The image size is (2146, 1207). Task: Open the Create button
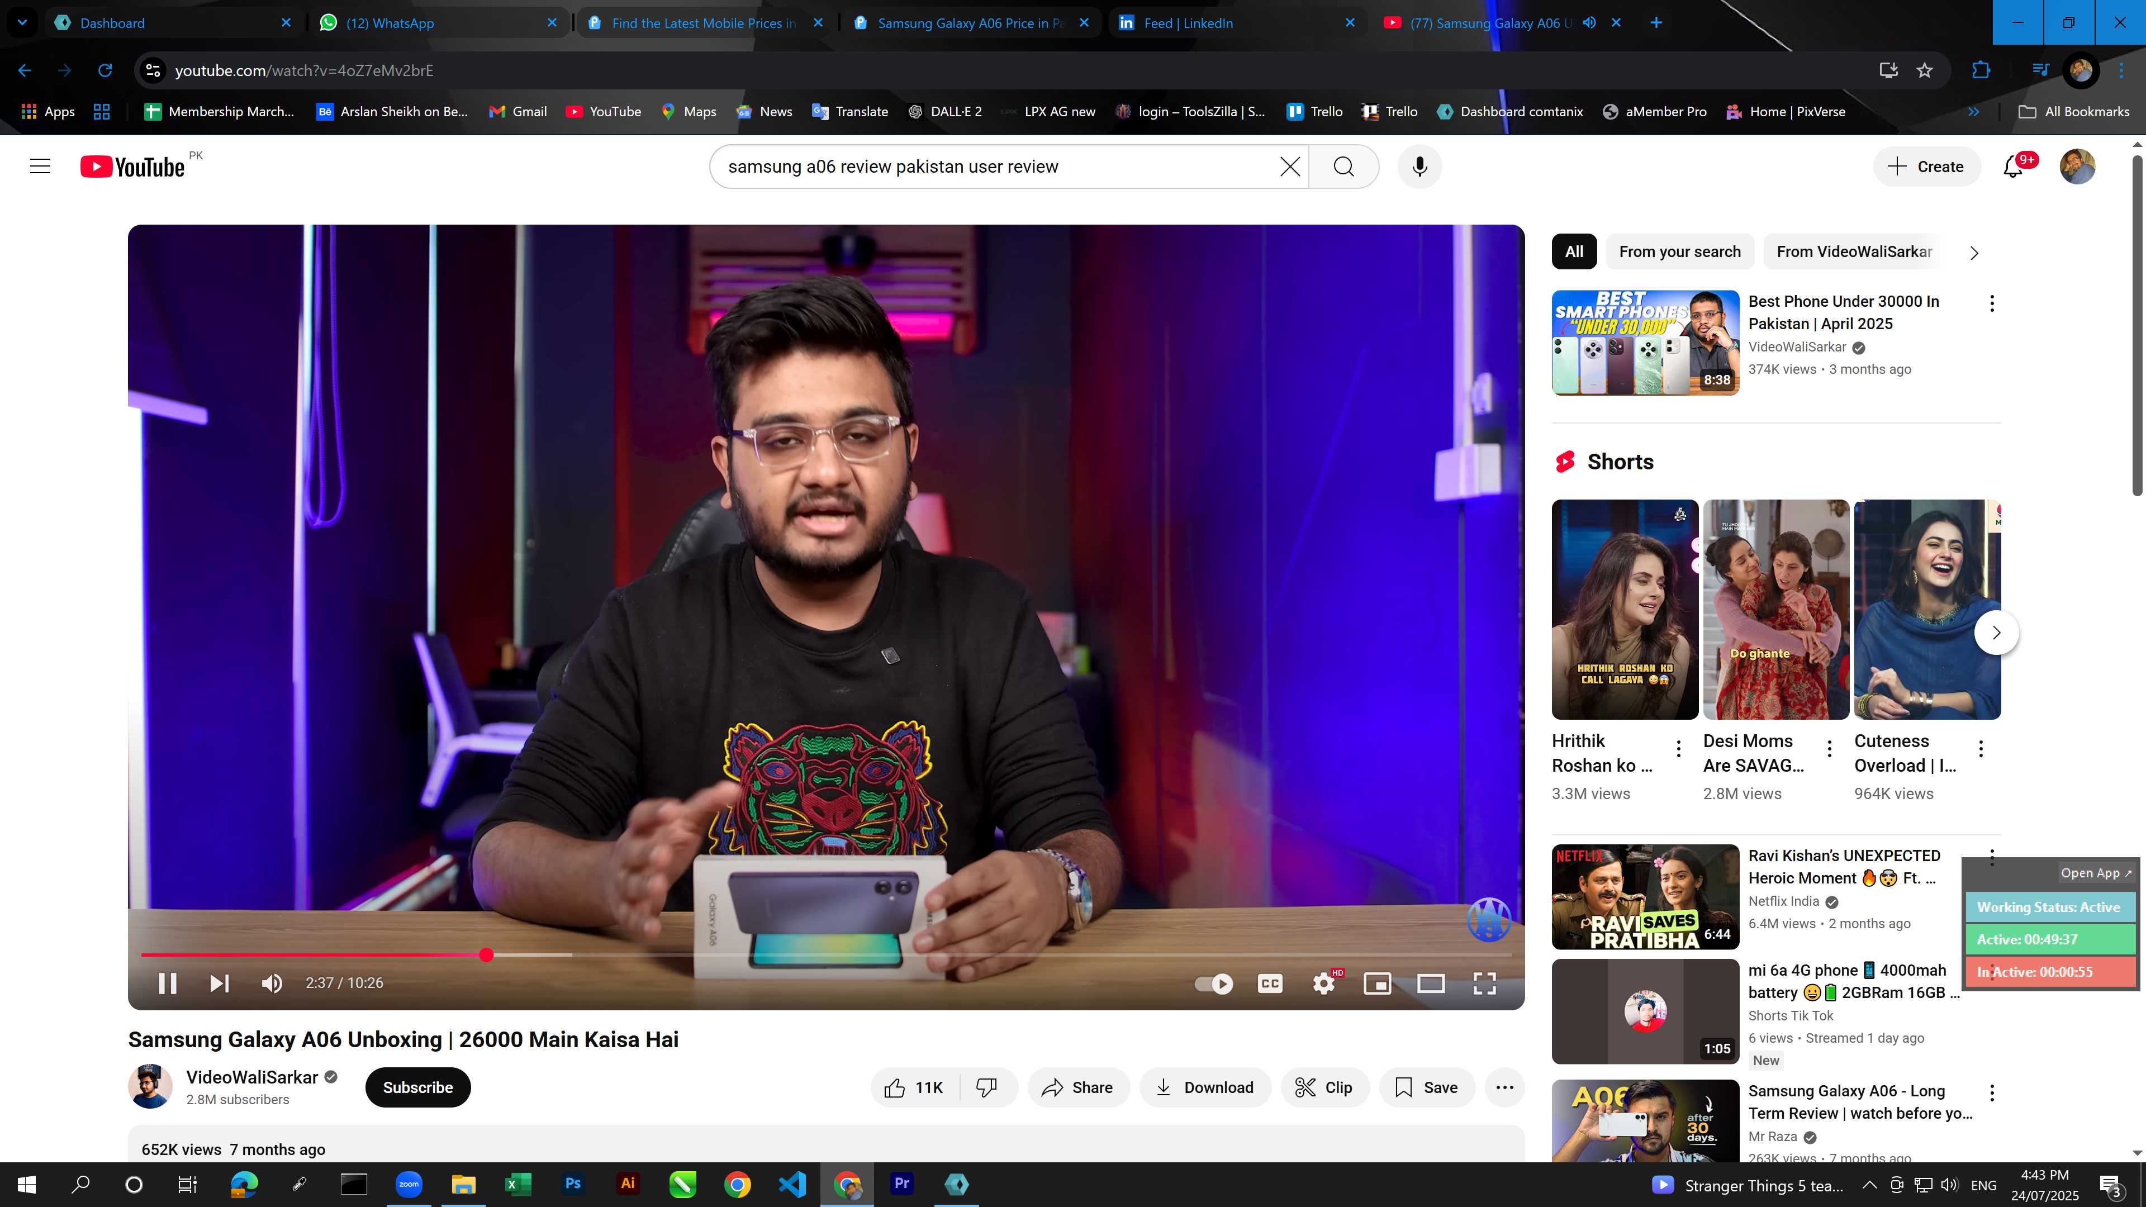click(x=1926, y=167)
